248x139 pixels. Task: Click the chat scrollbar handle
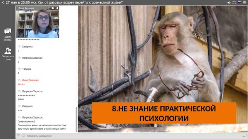click(x=77, y=119)
